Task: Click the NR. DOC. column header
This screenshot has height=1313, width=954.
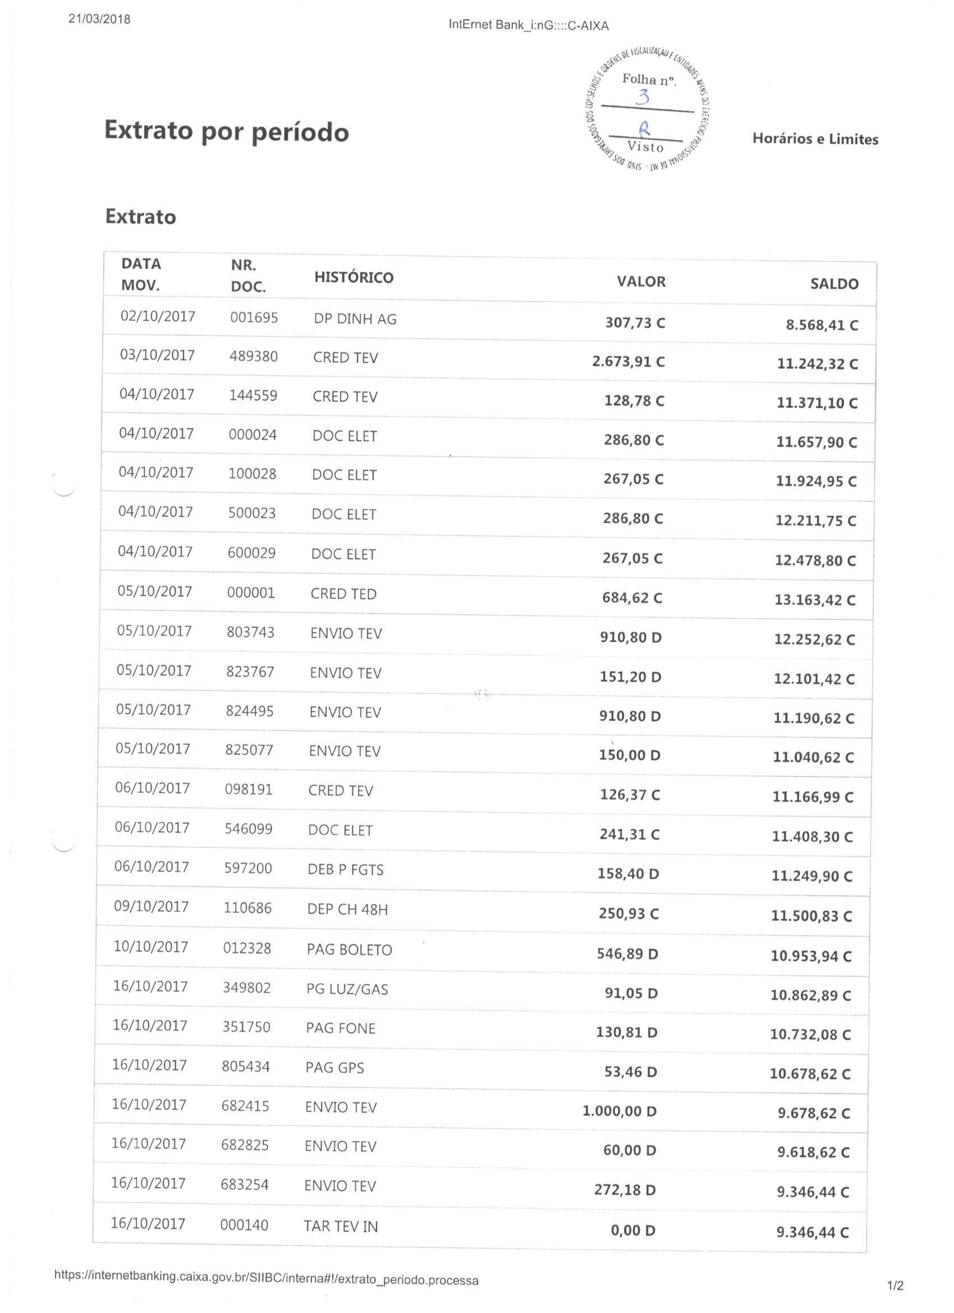Action: pos(247,276)
